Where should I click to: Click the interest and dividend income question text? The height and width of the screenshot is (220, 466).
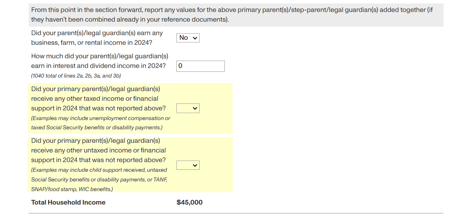click(x=98, y=61)
